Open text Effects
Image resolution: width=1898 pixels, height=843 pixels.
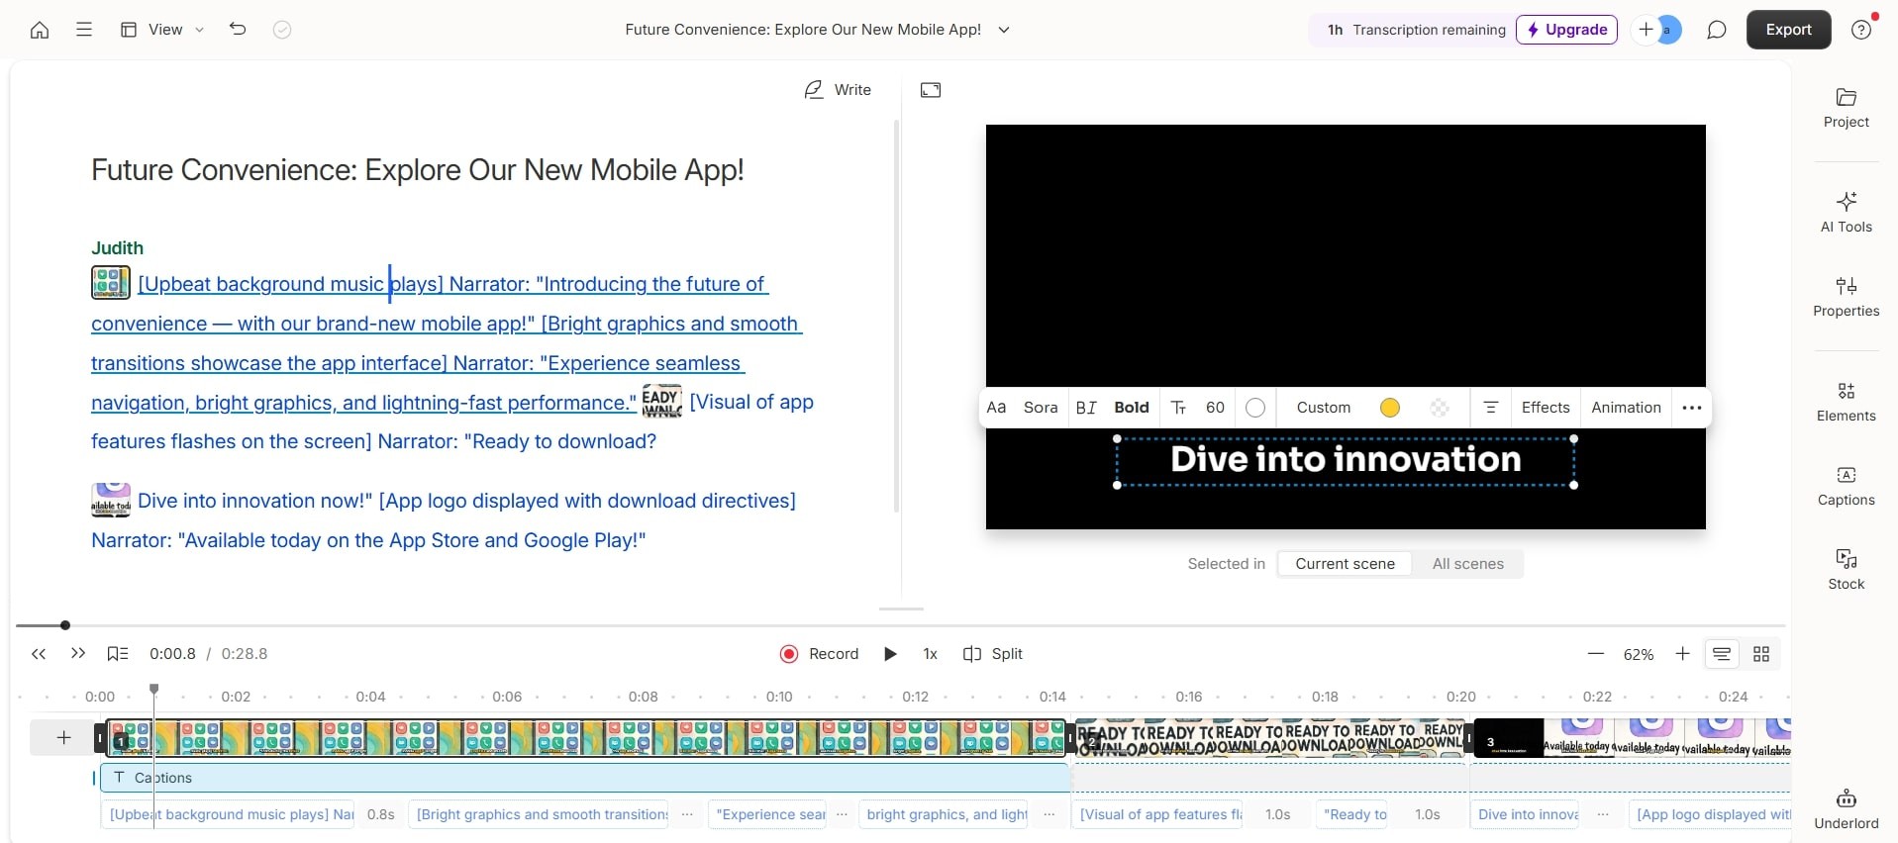click(x=1546, y=408)
